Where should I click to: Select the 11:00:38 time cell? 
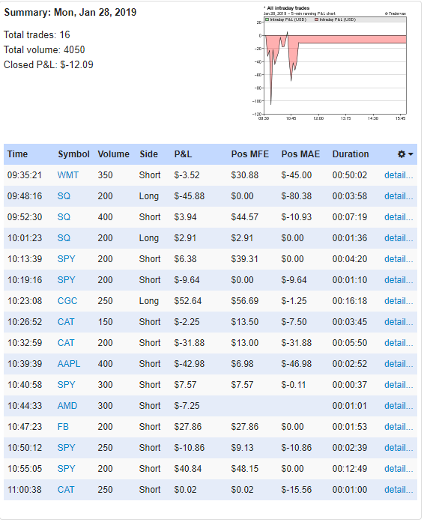point(25,490)
